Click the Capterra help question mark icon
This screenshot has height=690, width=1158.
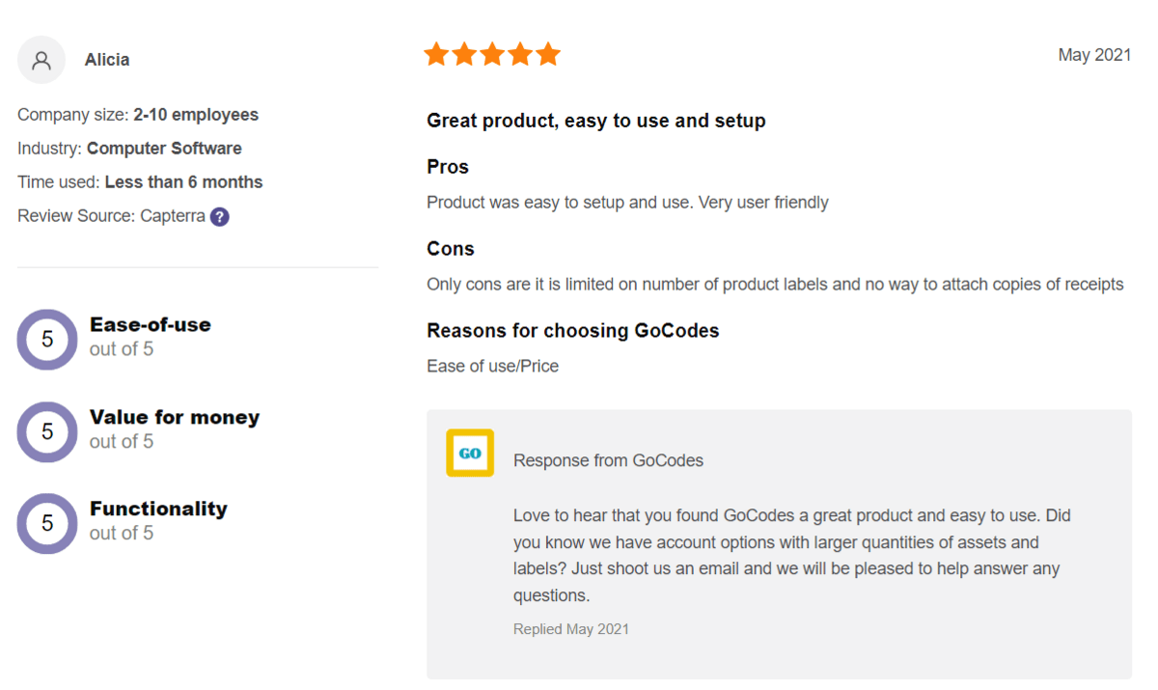point(220,216)
